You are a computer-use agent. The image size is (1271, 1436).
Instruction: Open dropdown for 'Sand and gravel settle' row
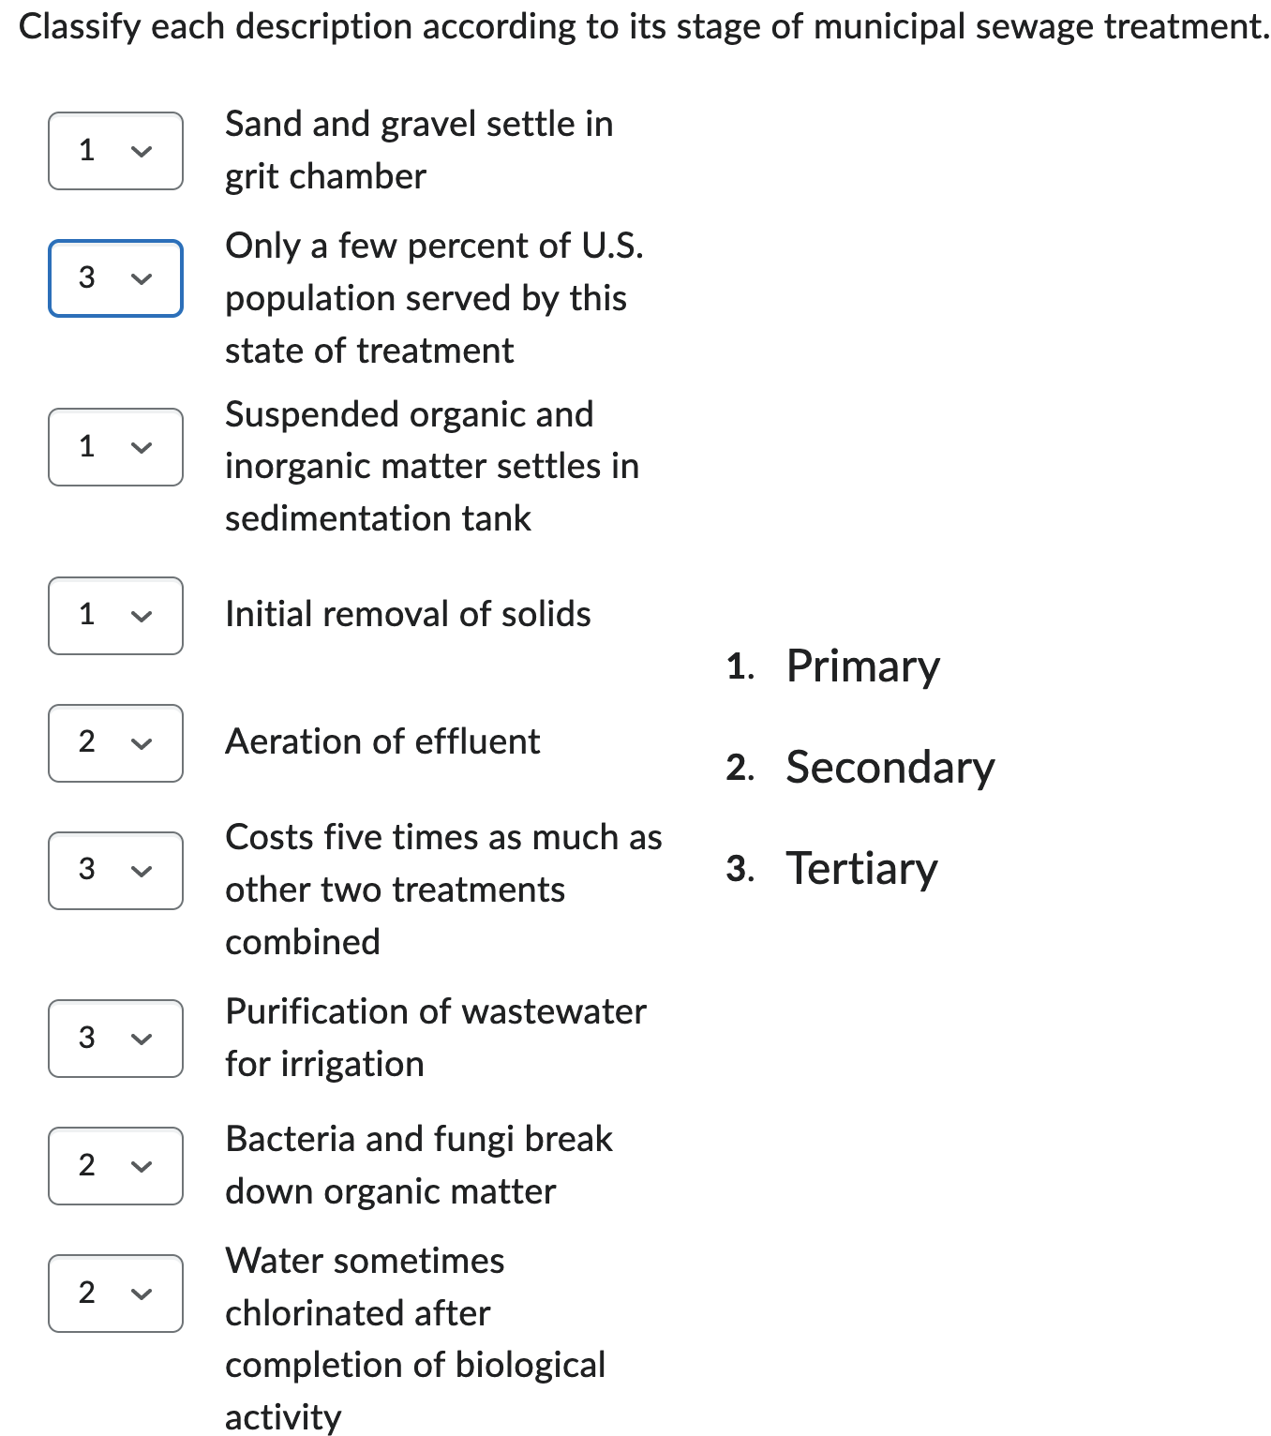tap(115, 151)
